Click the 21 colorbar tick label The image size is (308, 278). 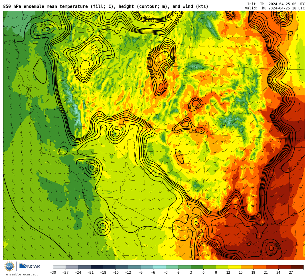(x=266, y=273)
